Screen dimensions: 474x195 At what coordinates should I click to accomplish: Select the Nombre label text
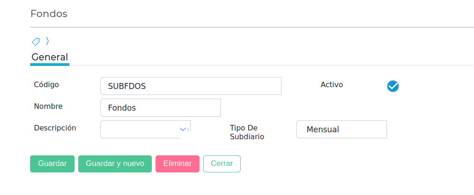(x=48, y=106)
